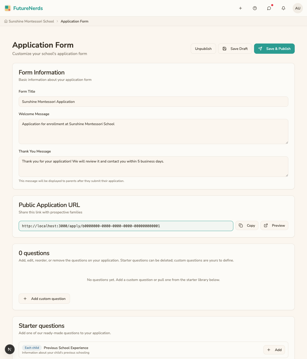Click the Public Application URL heading
The width and height of the screenshot is (307, 359).
tap(49, 205)
